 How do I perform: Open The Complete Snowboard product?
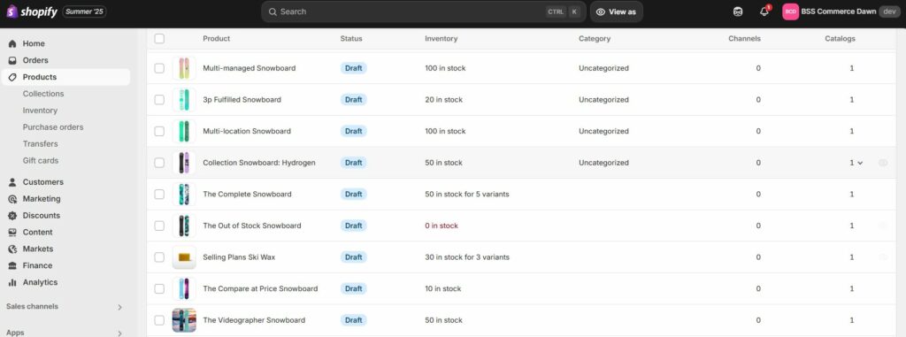point(248,195)
